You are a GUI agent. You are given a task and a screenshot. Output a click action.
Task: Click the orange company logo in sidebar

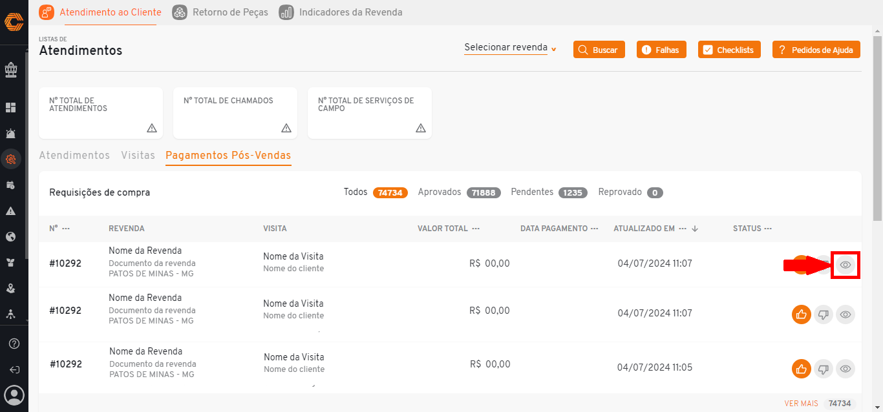pos(14,22)
